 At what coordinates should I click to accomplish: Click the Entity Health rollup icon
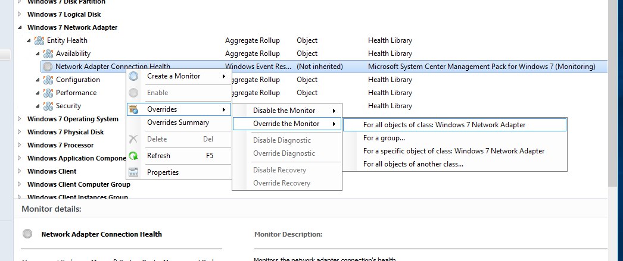coord(39,40)
